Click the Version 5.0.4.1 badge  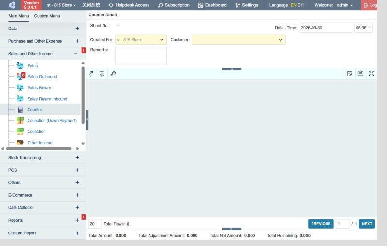click(x=31, y=5)
